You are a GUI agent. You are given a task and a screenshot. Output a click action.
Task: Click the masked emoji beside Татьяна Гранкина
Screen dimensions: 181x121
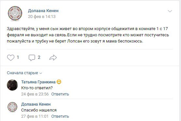click(59, 82)
